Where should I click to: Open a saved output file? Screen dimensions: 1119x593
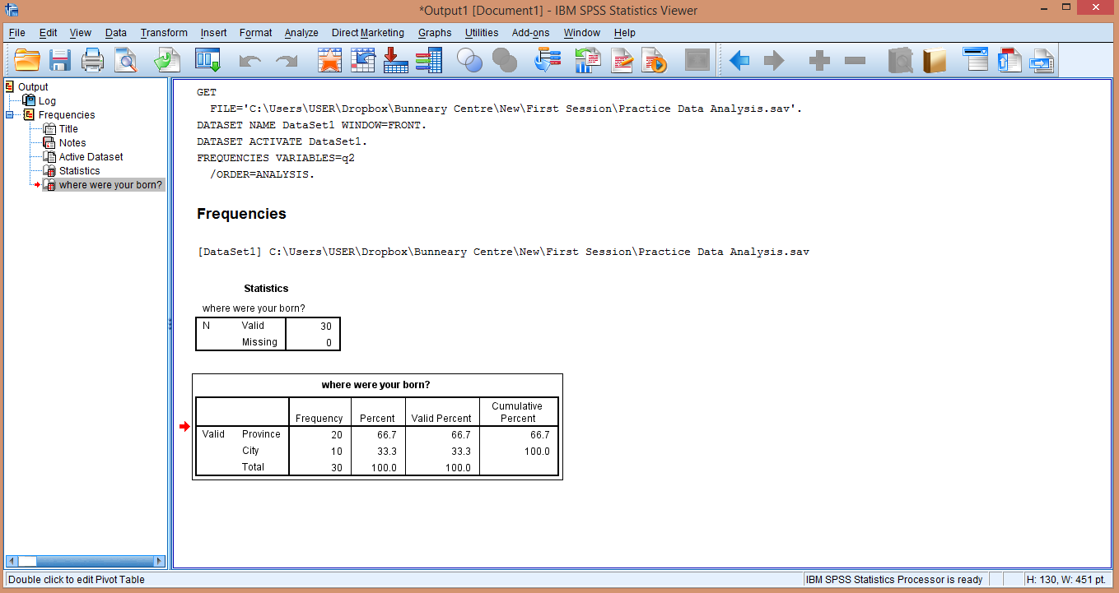click(27, 59)
